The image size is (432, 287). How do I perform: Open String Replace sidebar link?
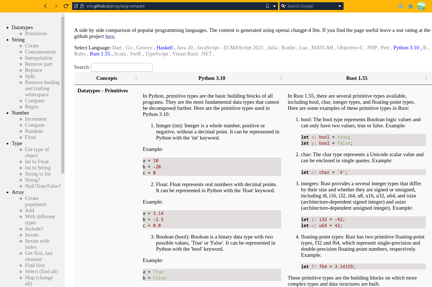tap(34, 70)
